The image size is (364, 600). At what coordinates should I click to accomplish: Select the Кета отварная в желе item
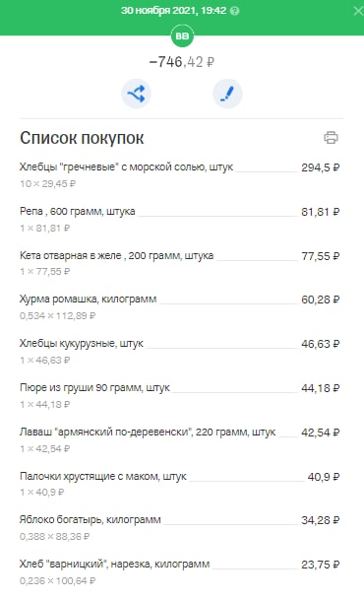click(179, 263)
